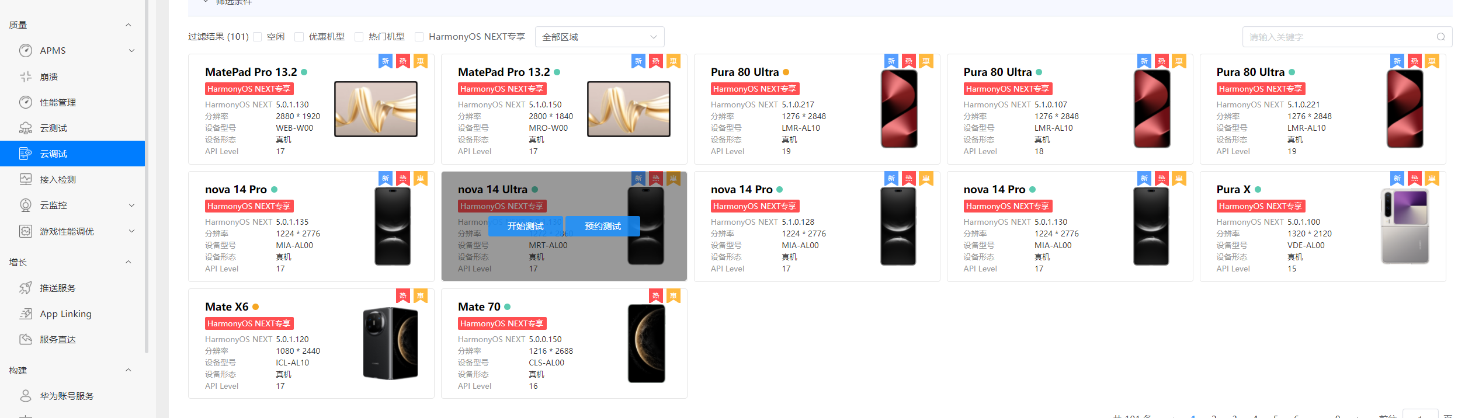Open the 全部区域 region dropdown

600,37
